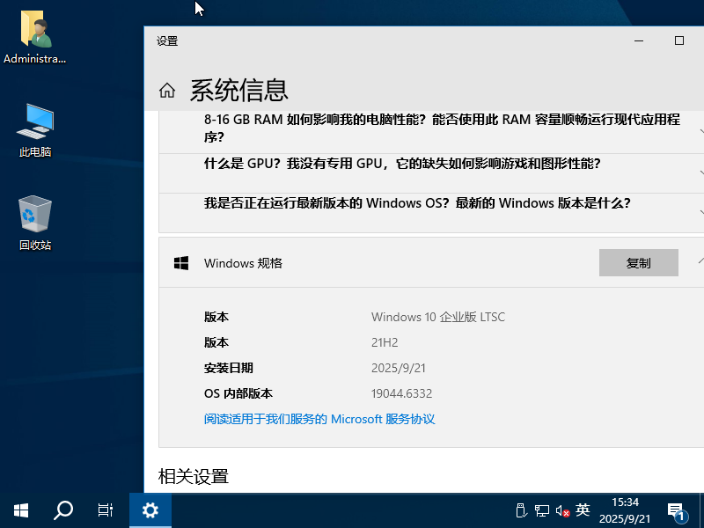Select the Settings gear on the taskbar

(x=150, y=510)
